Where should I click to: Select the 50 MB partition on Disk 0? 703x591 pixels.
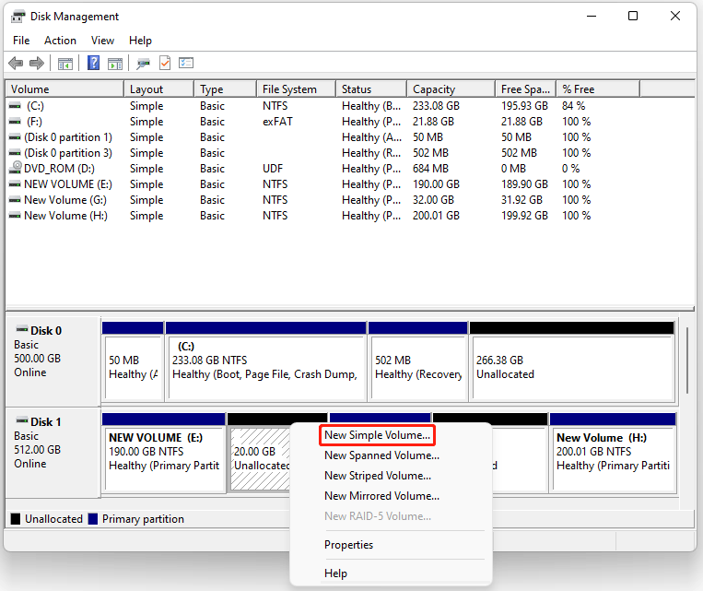[x=133, y=361]
